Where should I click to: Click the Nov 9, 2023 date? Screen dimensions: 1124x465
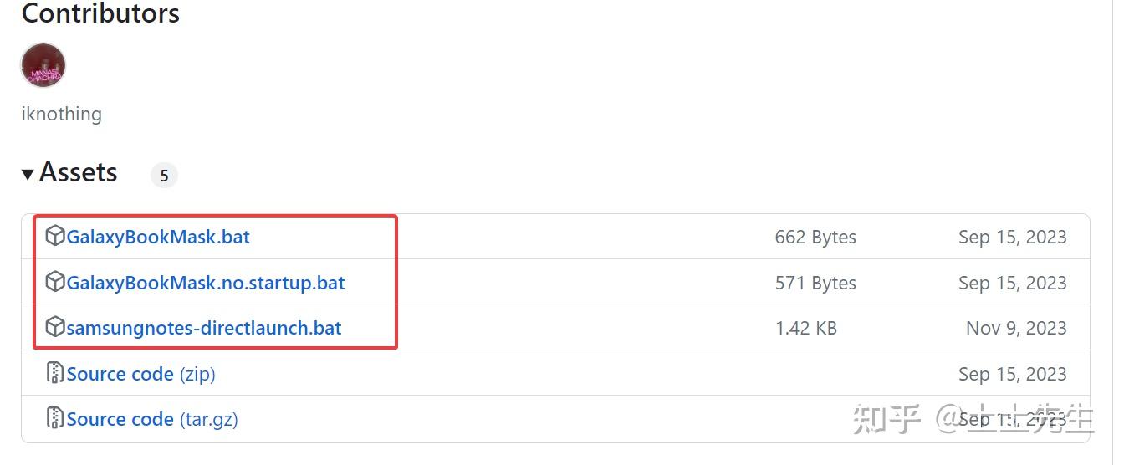(x=1016, y=328)
